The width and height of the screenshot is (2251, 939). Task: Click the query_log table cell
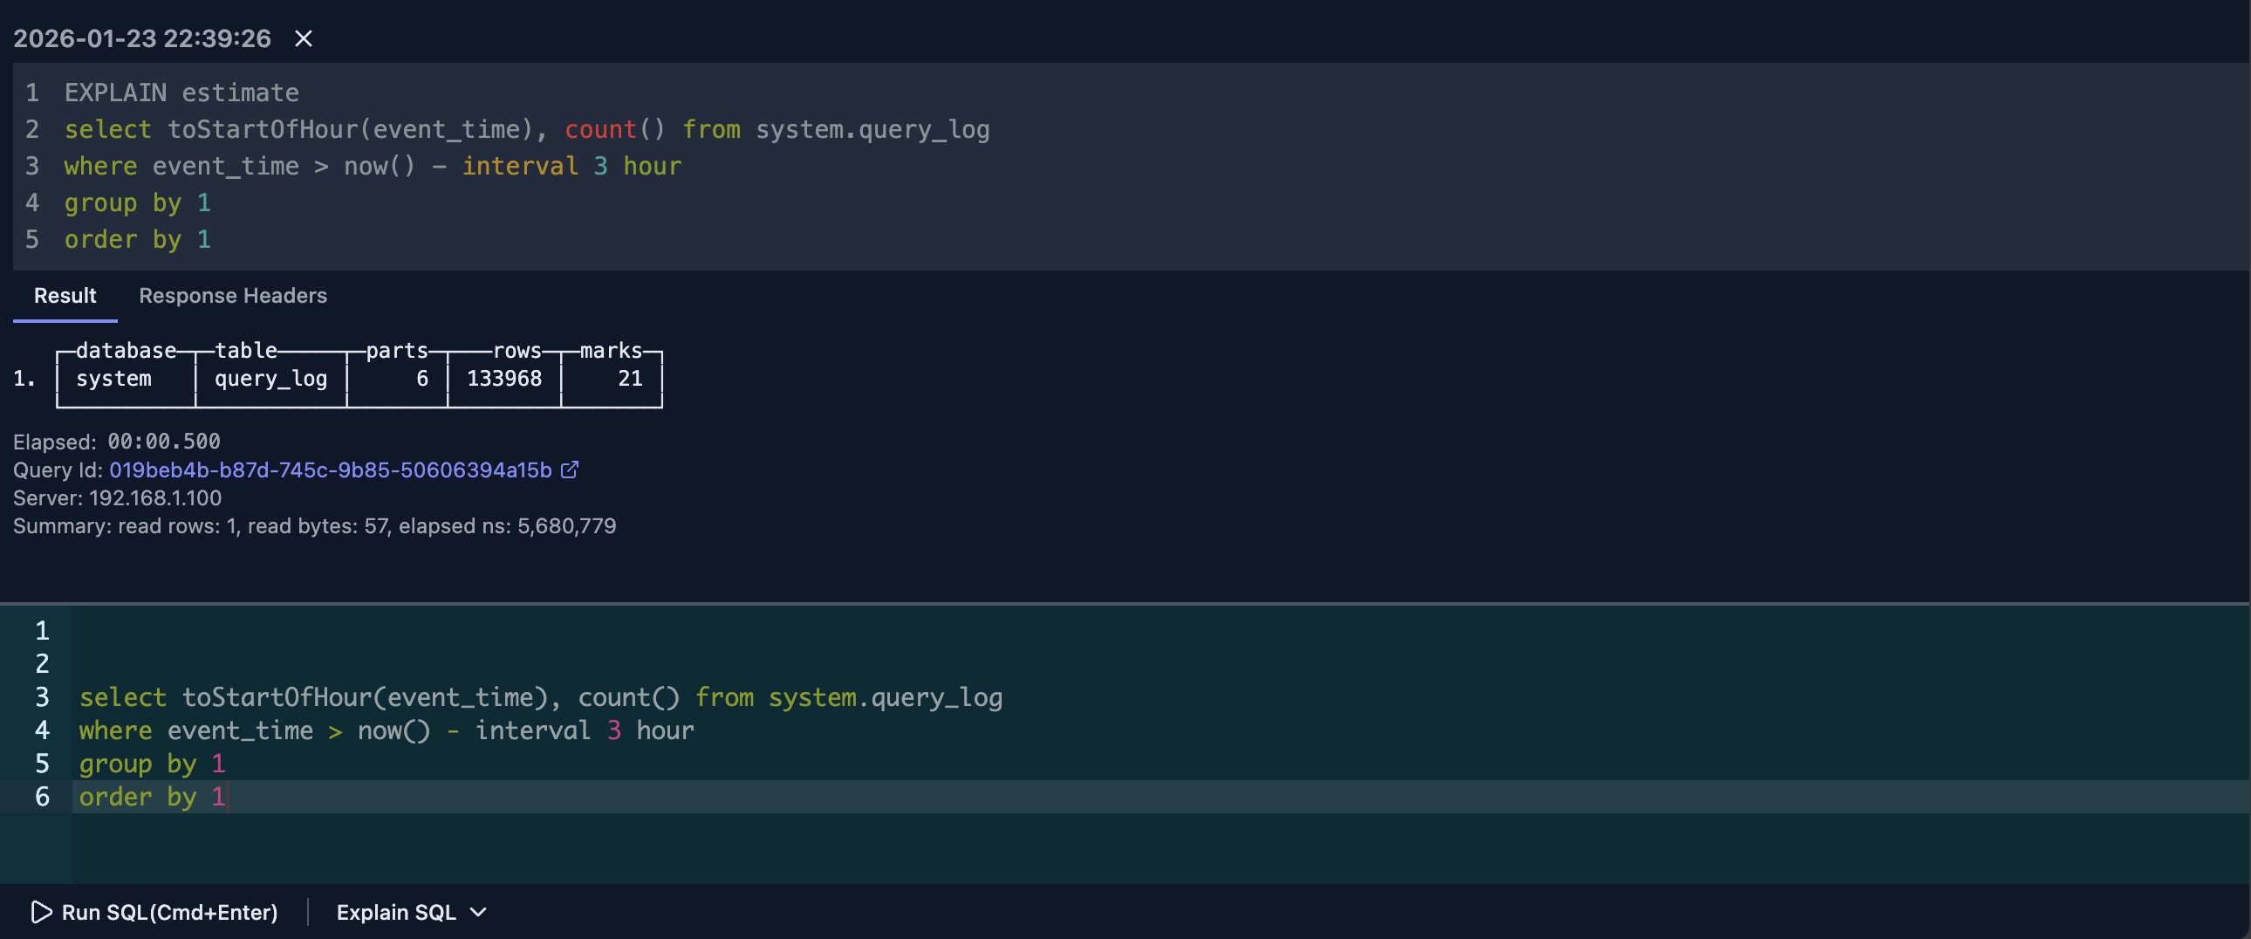point(270,379)
